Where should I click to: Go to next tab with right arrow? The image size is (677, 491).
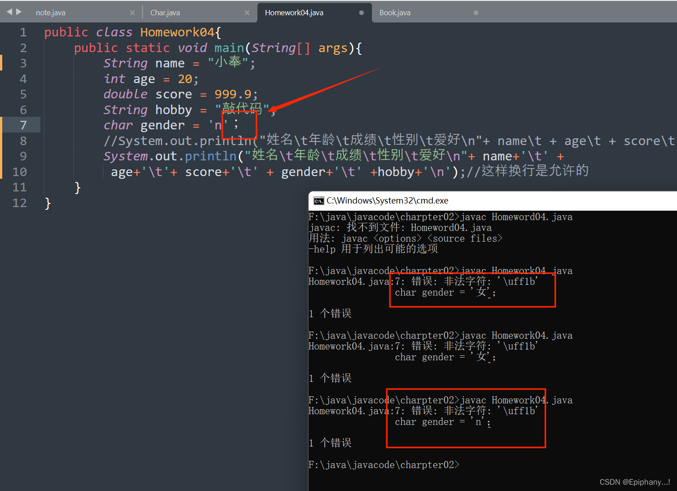click(x=19, y=12)
